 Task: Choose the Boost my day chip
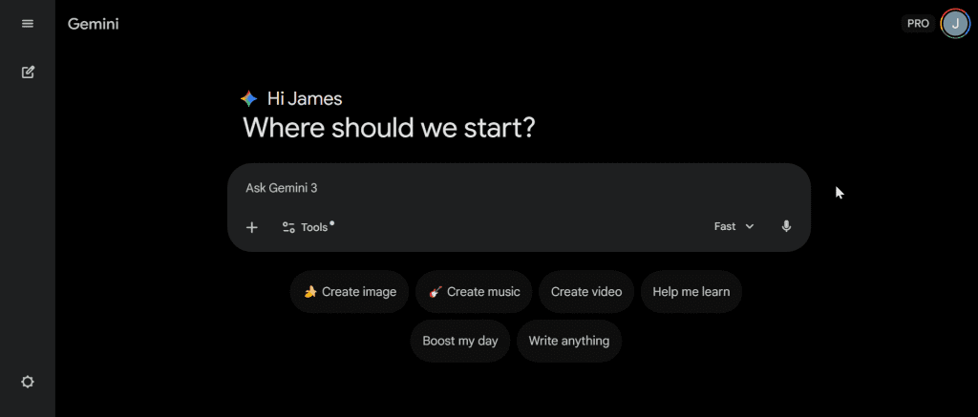[460, 341]
